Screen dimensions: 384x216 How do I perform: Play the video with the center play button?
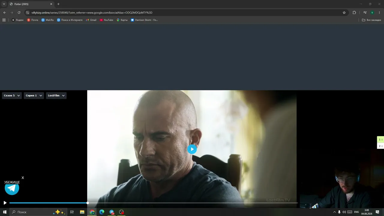(x=192, y=149)
